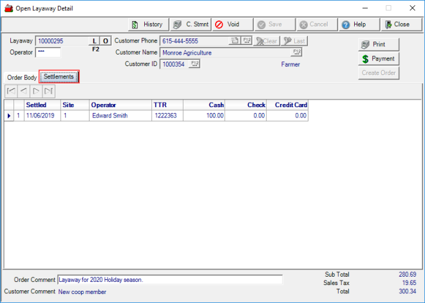Open the layaway History
Image resolution: width=425 pixels, height=303 pixels.
(x=147, y=24)
